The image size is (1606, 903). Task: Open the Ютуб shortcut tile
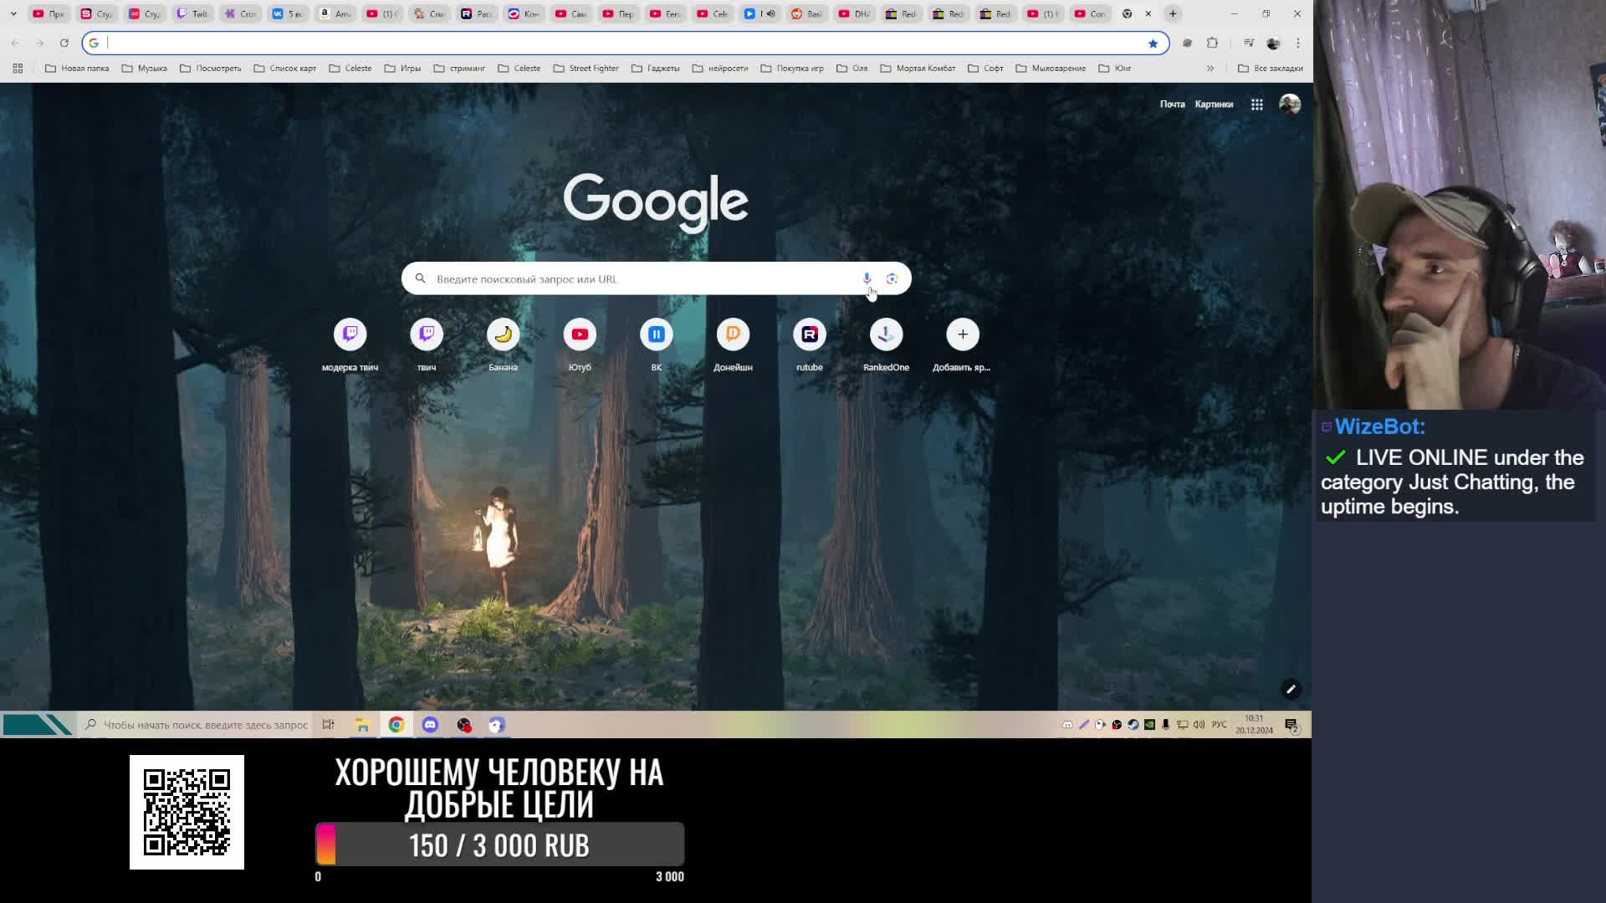click(580, 334)
